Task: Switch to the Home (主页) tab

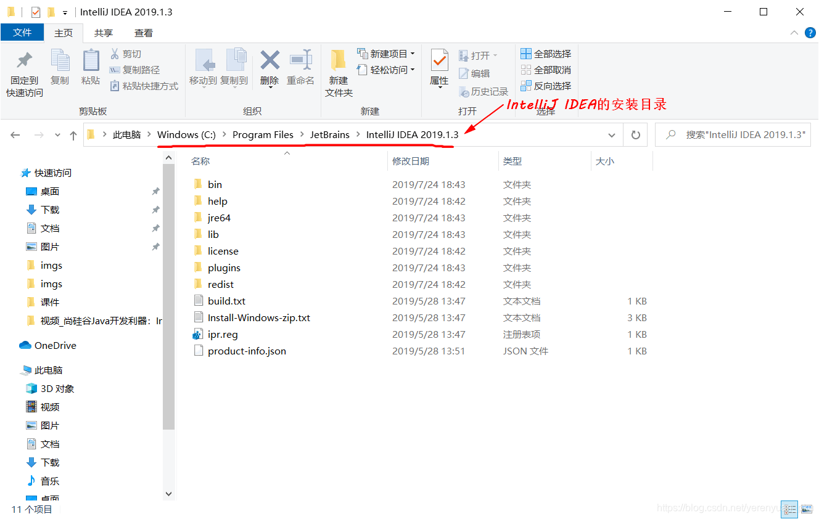Action: [x=64, y=33]
